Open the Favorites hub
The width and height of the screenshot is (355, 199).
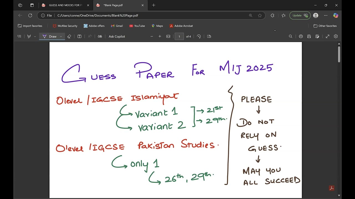tap(283, 15)
